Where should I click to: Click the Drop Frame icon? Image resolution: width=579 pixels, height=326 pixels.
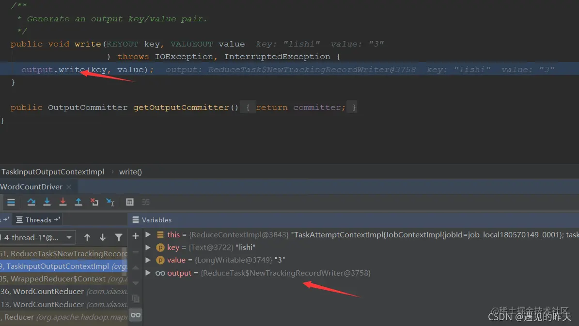(94, 202)
